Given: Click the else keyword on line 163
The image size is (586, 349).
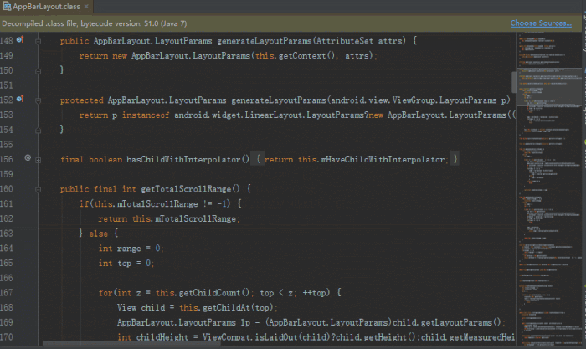Looking at the screenshot, I should coord(98,234).
